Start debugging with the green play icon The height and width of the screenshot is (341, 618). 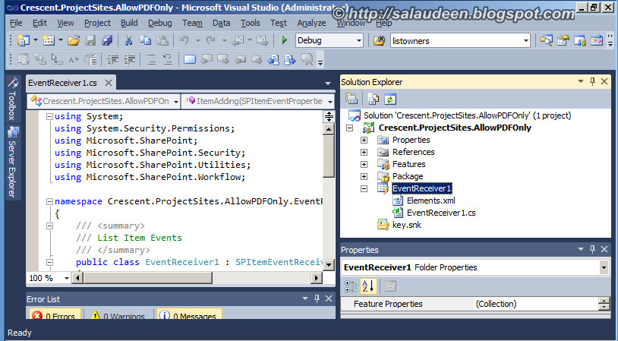pos(285,40)
